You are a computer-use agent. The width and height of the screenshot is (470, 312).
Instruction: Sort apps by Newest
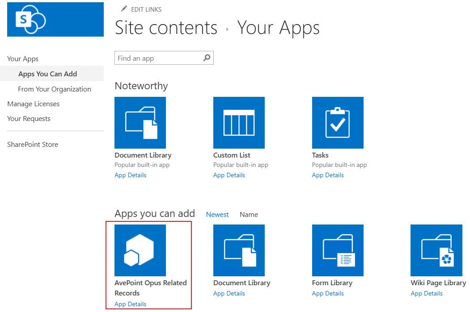pyautogui.click(x=217, y=214)
